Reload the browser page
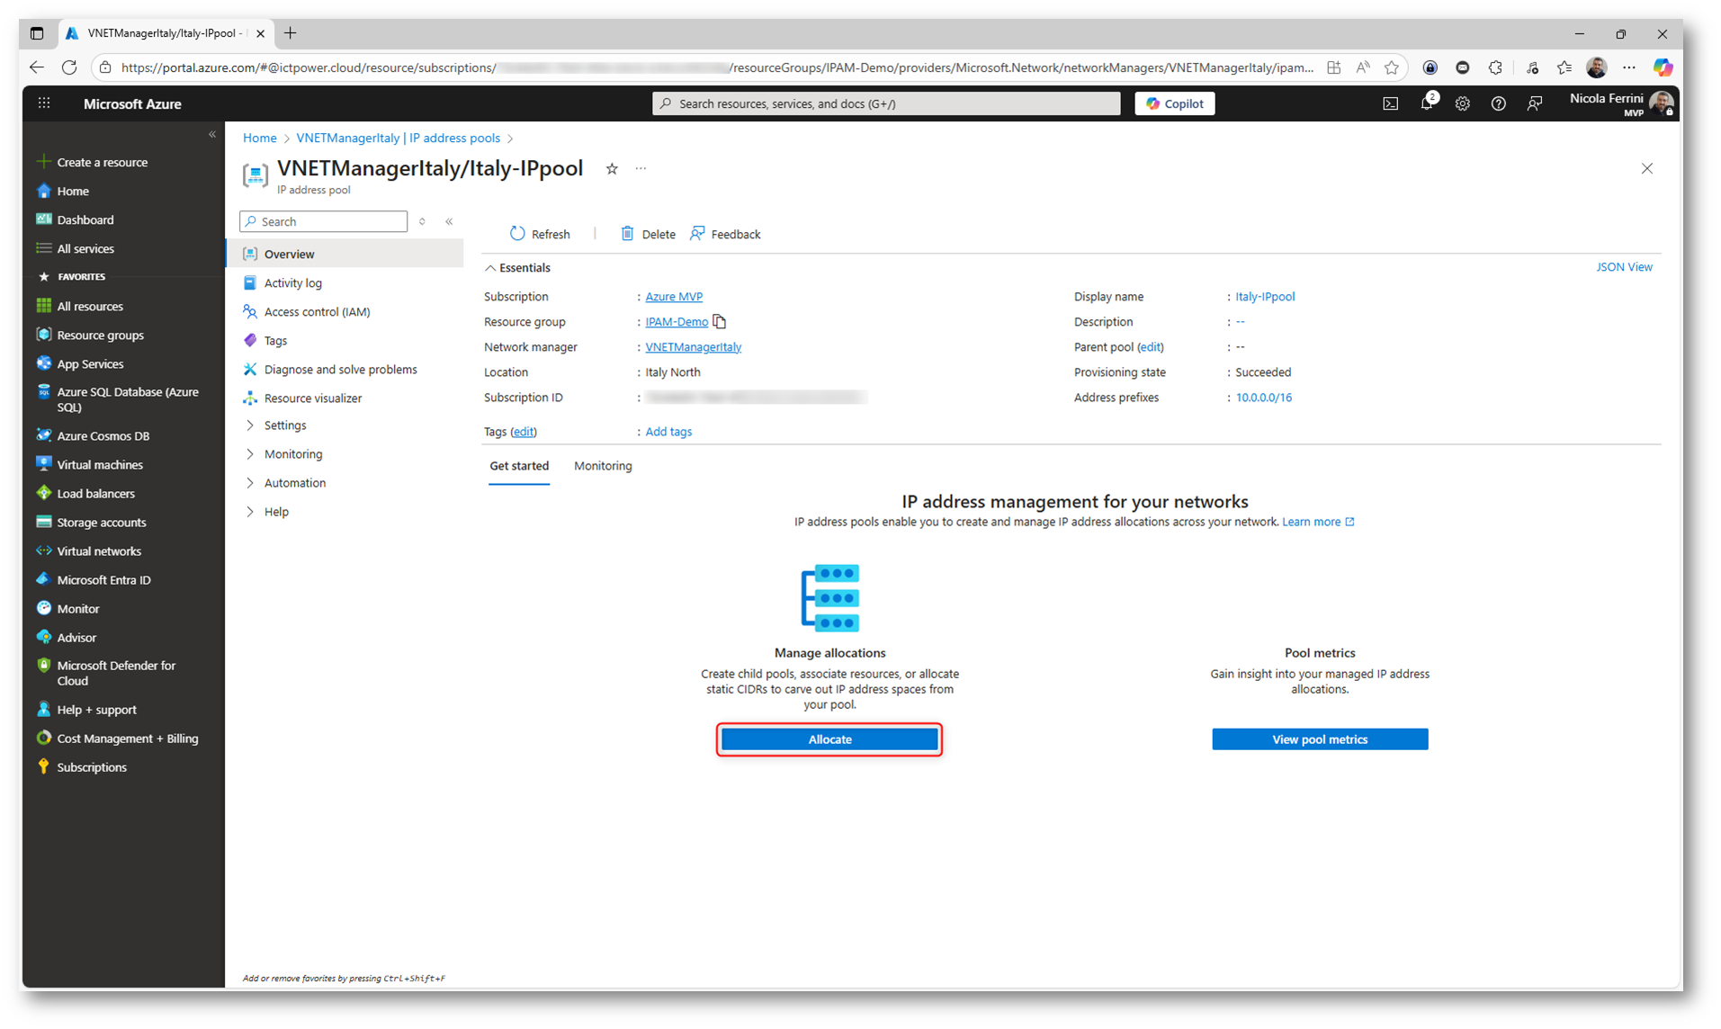Screen dimensions: 1721x1029 coord(69,67)
